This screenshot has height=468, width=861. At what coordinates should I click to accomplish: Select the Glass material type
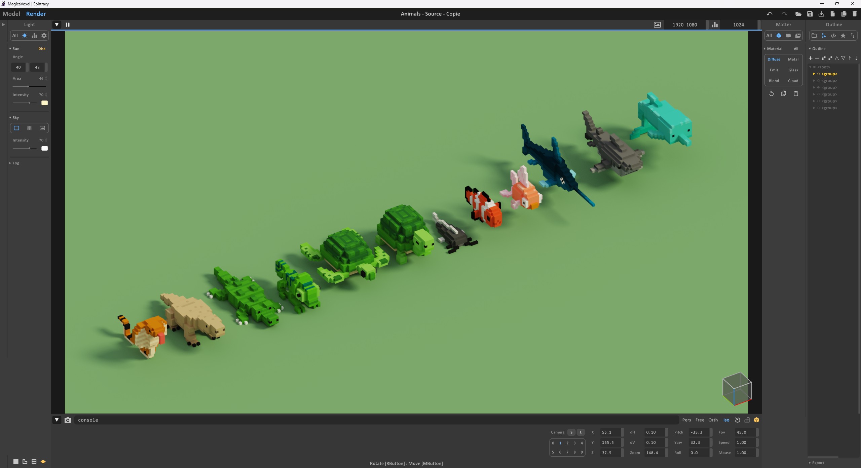click(793, 70)
